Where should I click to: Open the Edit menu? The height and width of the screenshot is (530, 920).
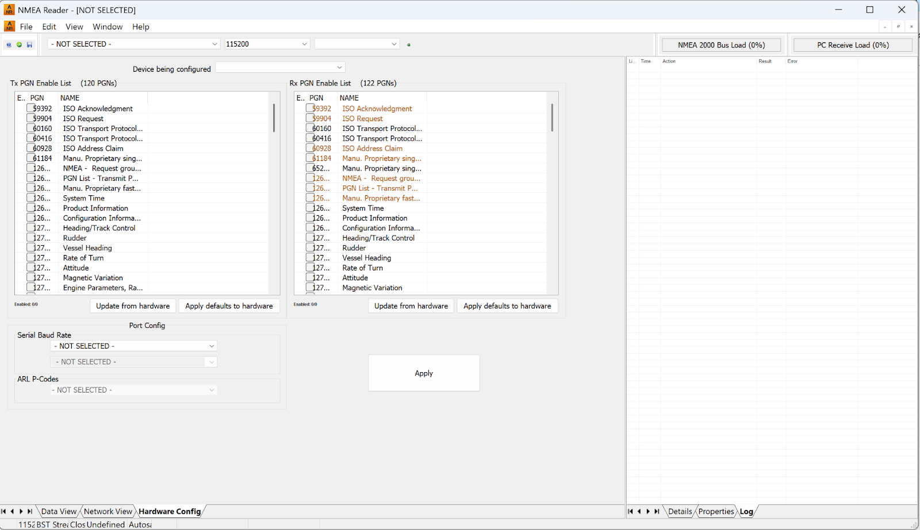[49, 26]
